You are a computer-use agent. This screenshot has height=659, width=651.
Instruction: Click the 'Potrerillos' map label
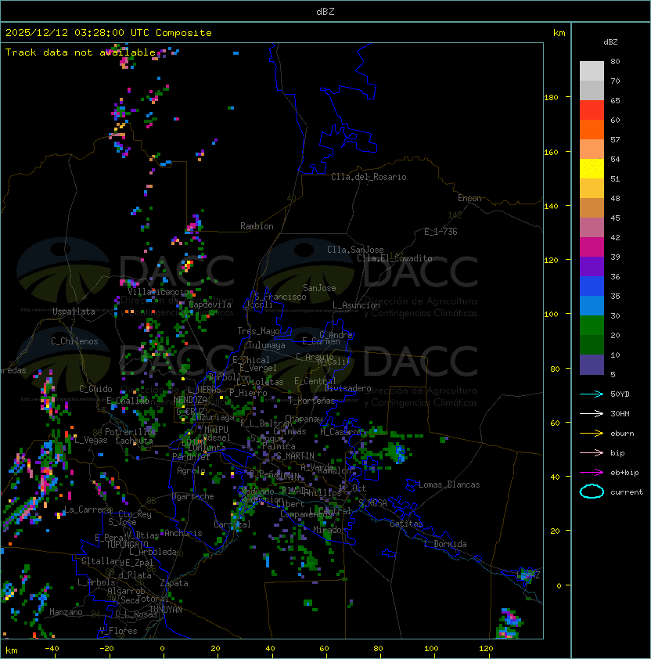[x=131, y=431]
